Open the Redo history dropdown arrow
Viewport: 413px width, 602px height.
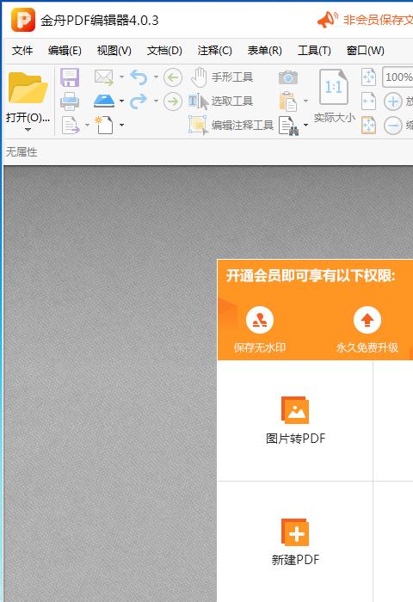coord(156,101)
